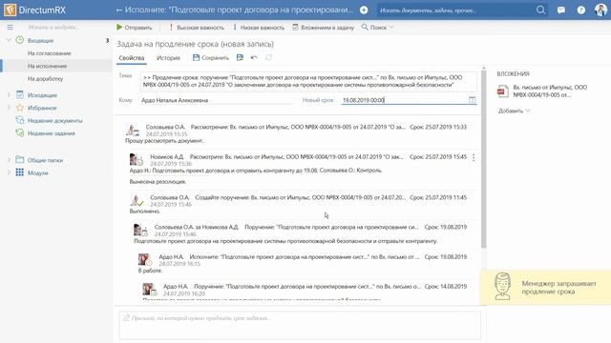Expand the Общие папки tree node
This screenshot has width=611, height=343.
(x=9, y=160)
